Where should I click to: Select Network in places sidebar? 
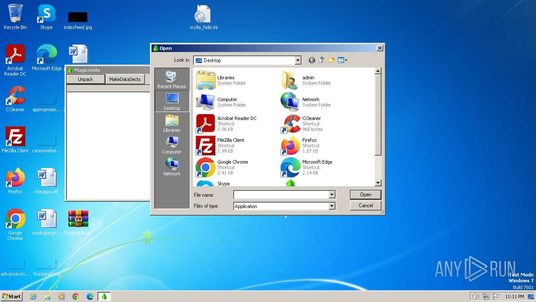tap(172, 167)
